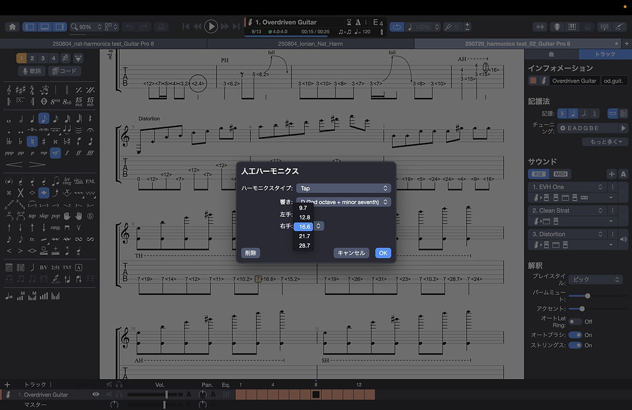Switch to the 250804_Ionian_Nat_Harm document tab
The image size is (632, 410).
[x=310, y=44]
